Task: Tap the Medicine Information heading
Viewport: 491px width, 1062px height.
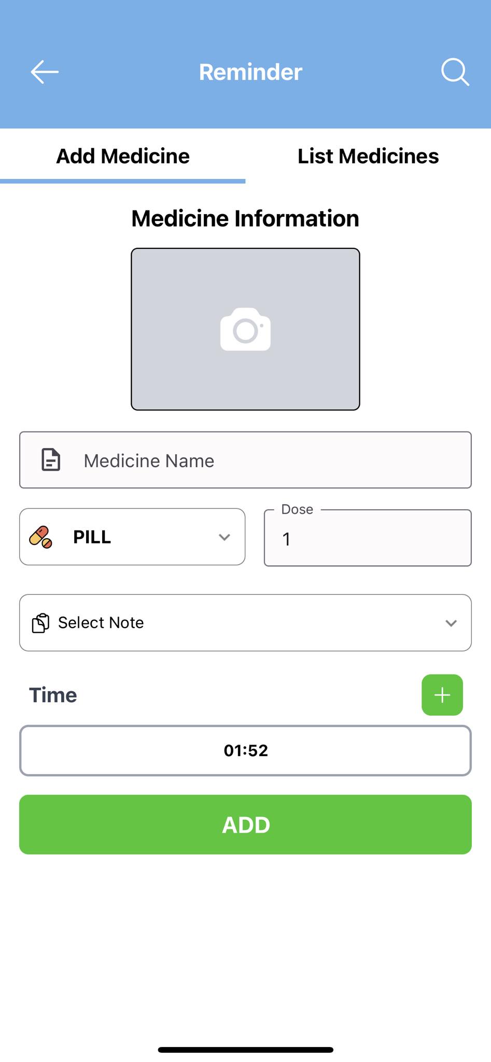Action: pyautogui.click(x=245, y=218)
